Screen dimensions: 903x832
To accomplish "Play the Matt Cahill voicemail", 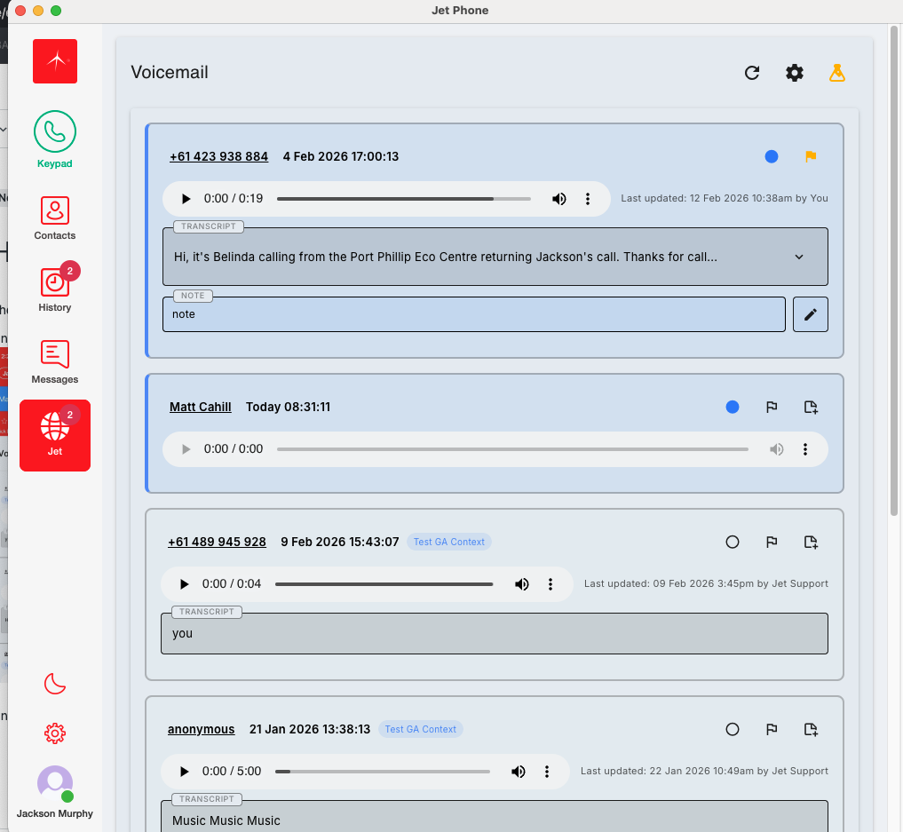I will [x=186, y=449].
